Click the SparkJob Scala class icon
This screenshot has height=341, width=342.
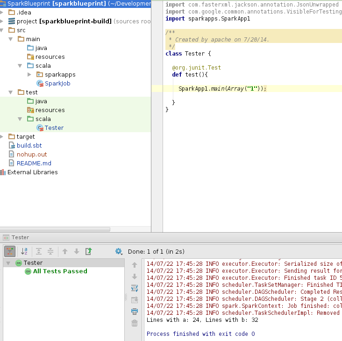pyautogui.click(x=40, y=84)
